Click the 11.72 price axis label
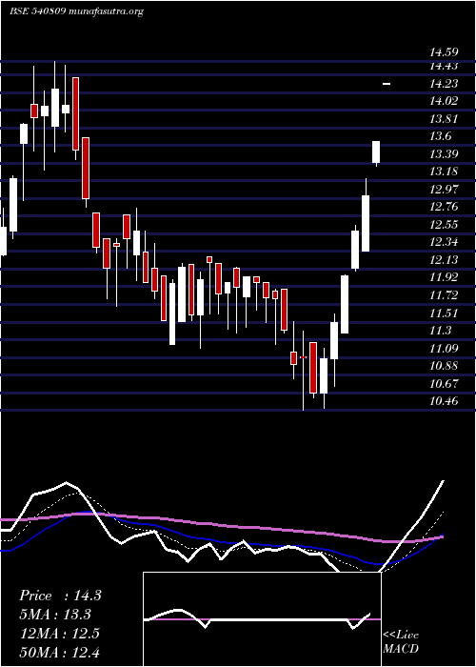This screenshot has height=667, width=476. pyautogui.click(x=444, y=295)
